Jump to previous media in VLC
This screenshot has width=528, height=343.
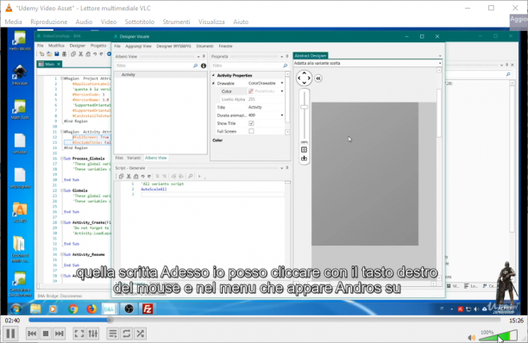tap(32, 334)
